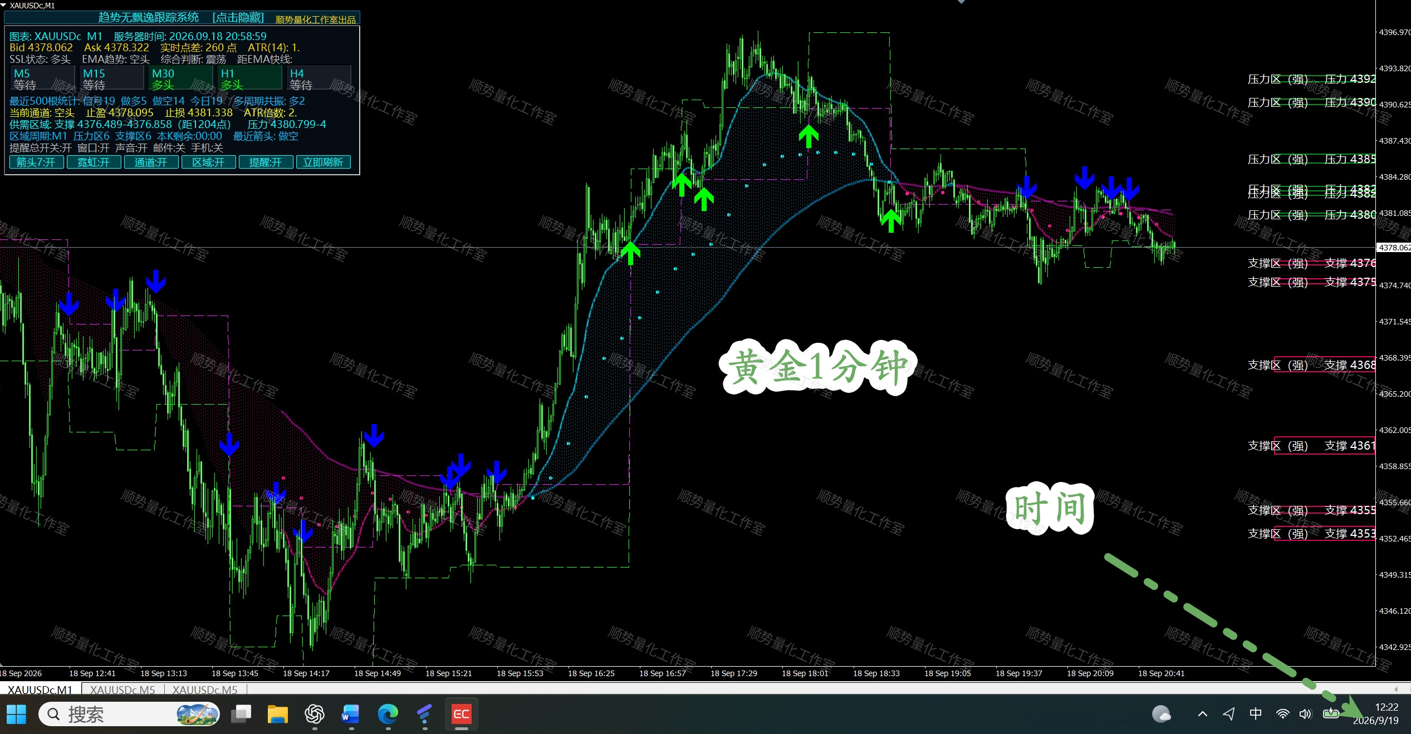Click the M5 等待 timeframe box
1411x734 pixels.
42,78
